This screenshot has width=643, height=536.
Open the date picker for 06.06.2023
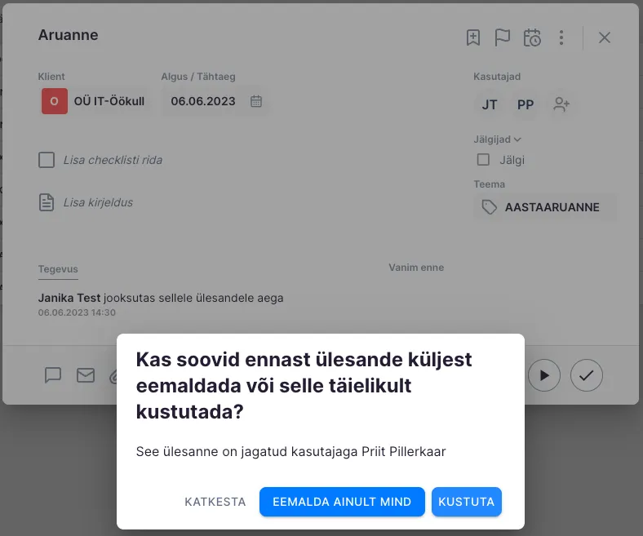(x=255, y=101)
